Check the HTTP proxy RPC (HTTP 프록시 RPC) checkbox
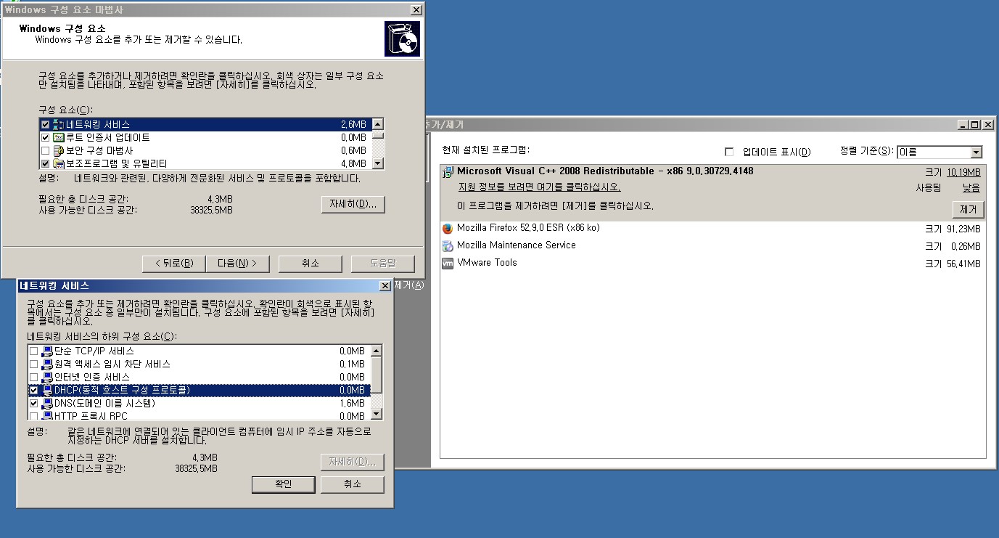Screen dimensions: 999x538 [33, 416]
